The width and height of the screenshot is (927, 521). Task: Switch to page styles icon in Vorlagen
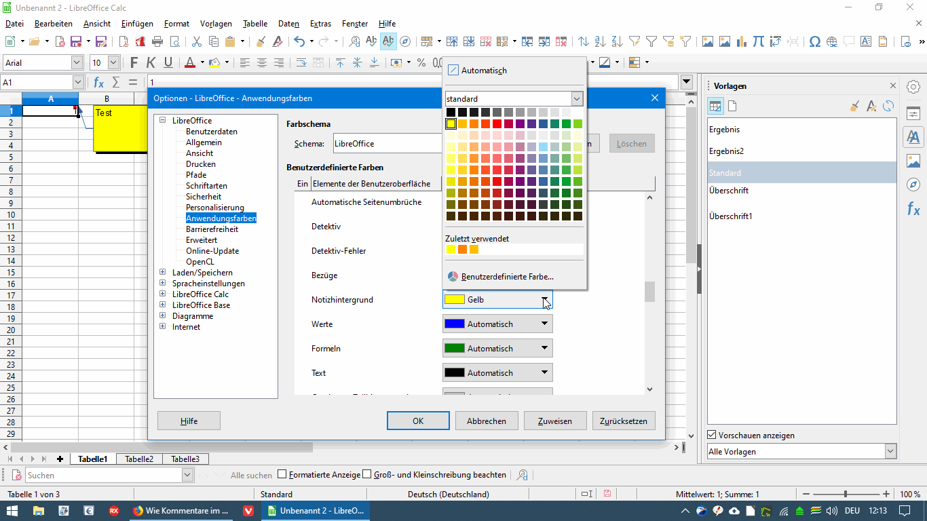click(732, 106)
